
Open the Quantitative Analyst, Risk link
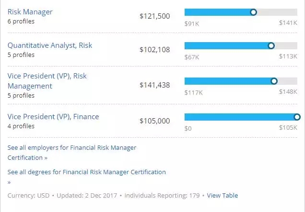50,45
